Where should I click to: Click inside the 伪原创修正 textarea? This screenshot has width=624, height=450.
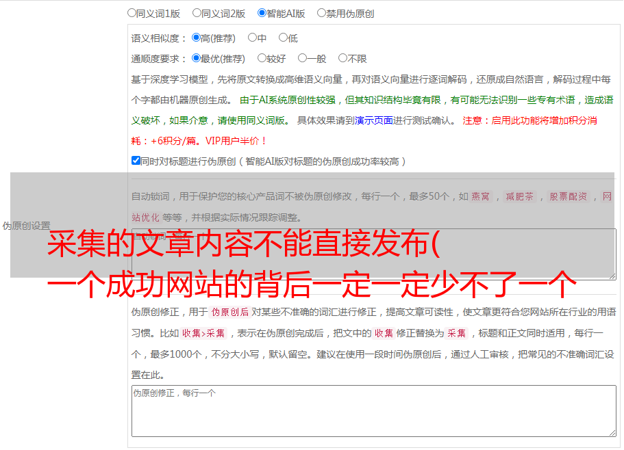point(374,411)
